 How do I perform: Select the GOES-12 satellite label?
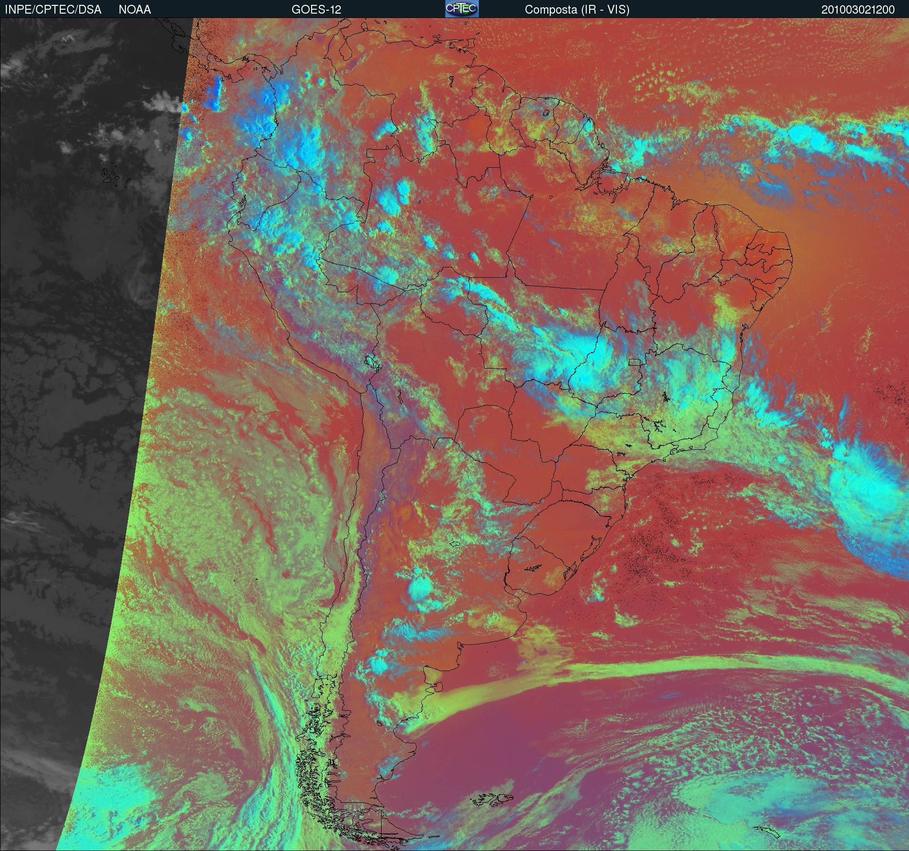click(x=316, y=9)
